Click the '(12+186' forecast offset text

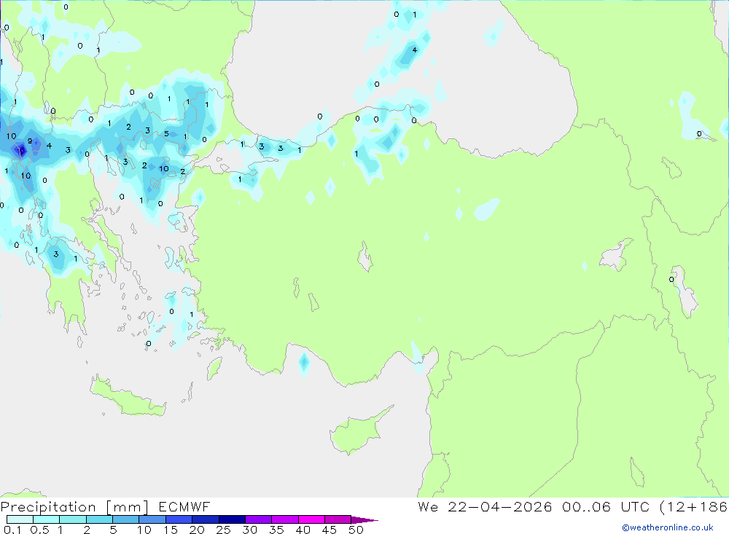693,506
